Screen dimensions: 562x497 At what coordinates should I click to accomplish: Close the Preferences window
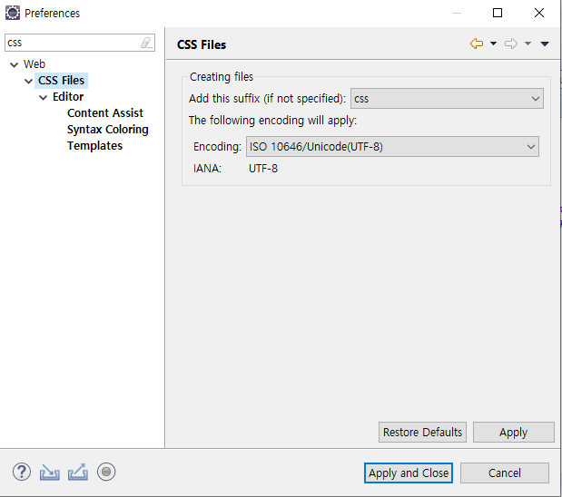tap(538, 13)
